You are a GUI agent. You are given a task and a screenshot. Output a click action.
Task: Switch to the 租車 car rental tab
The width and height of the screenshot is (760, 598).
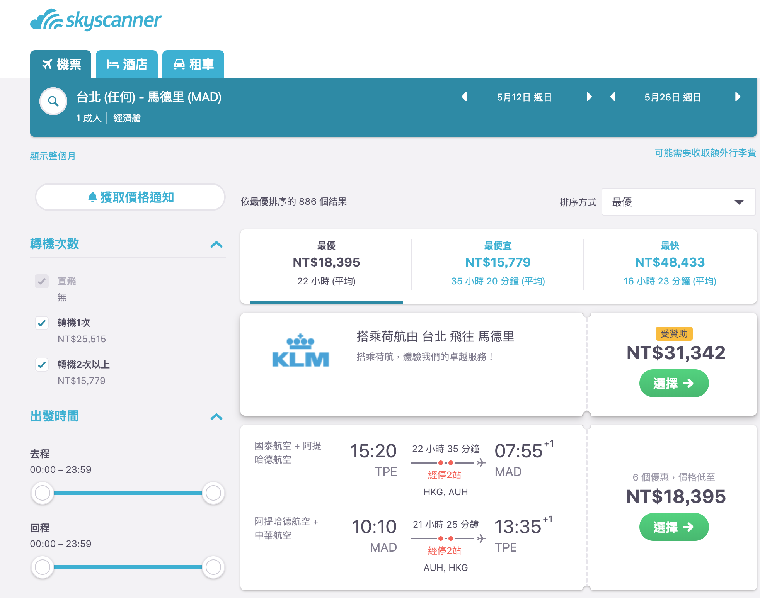(193, 64)
